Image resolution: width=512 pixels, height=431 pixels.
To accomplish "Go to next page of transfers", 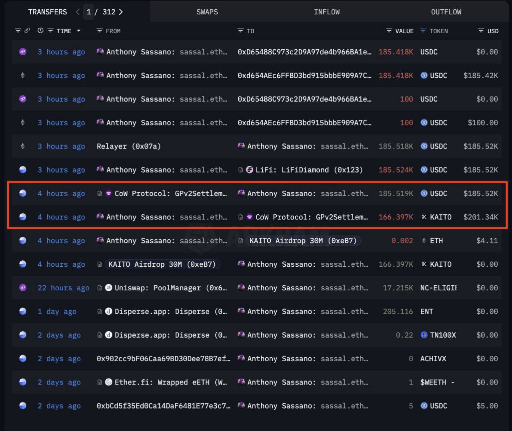I will (x=121, y=12).
